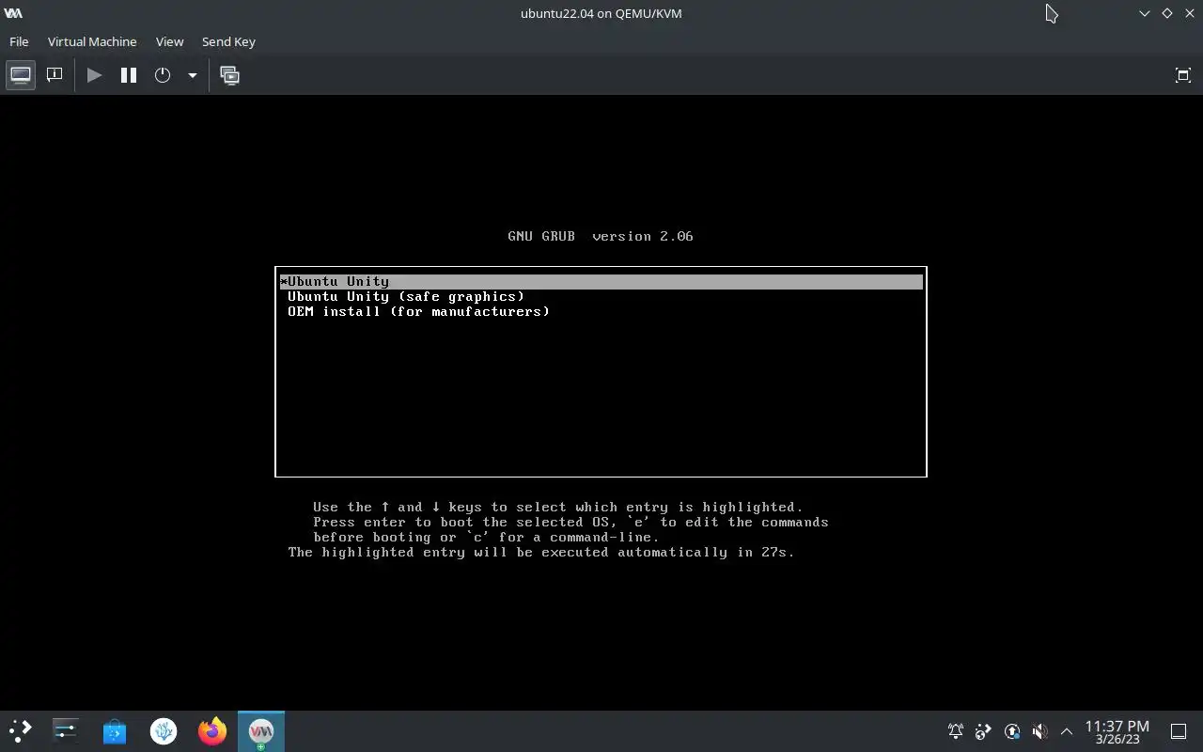
Task: Open the View menu
Action: (x=169, y=41)
